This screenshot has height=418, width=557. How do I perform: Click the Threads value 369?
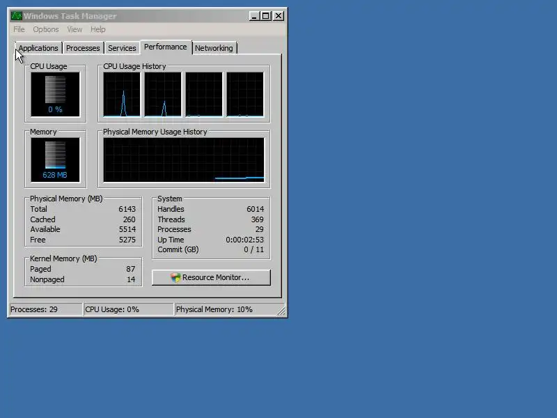pyautogui.click(x=257, y=219)
